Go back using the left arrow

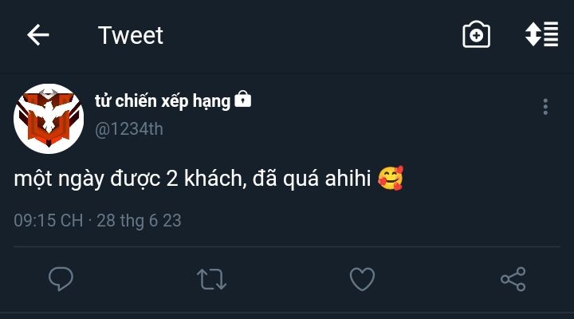[x=38, y=35]
